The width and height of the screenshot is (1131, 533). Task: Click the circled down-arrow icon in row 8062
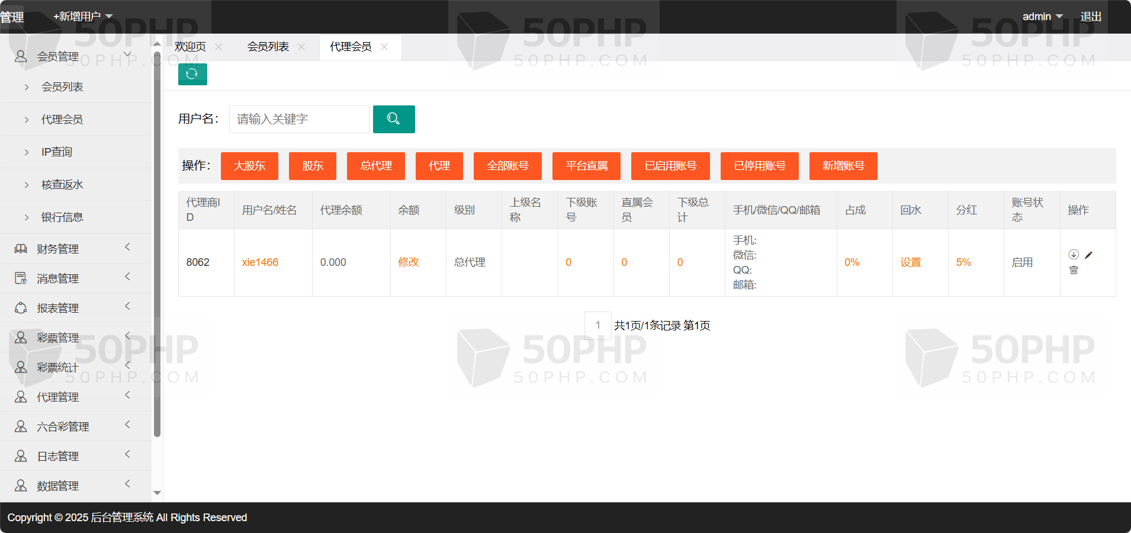click(x=1074, y=255)
